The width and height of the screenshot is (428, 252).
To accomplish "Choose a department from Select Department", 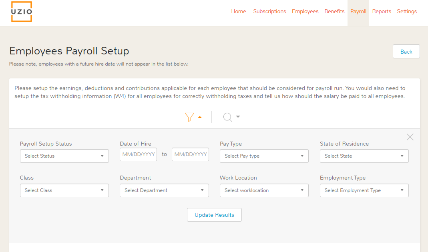I will click(164, 190).
